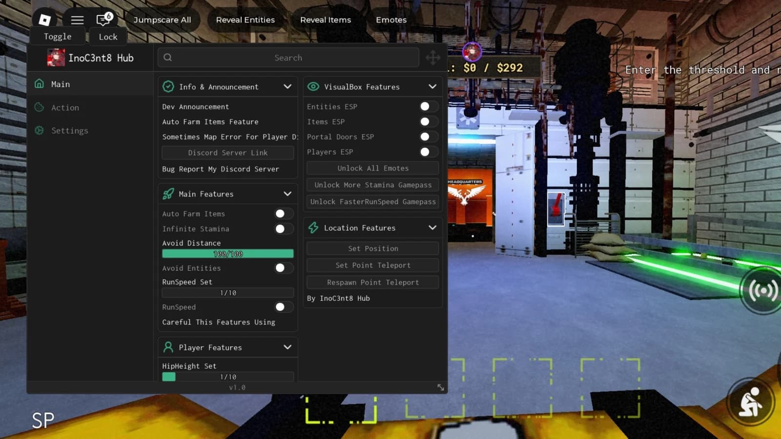Turn on Avoid Entities toggle
Viewport: 781px width, 439px height.
[284, 268]
